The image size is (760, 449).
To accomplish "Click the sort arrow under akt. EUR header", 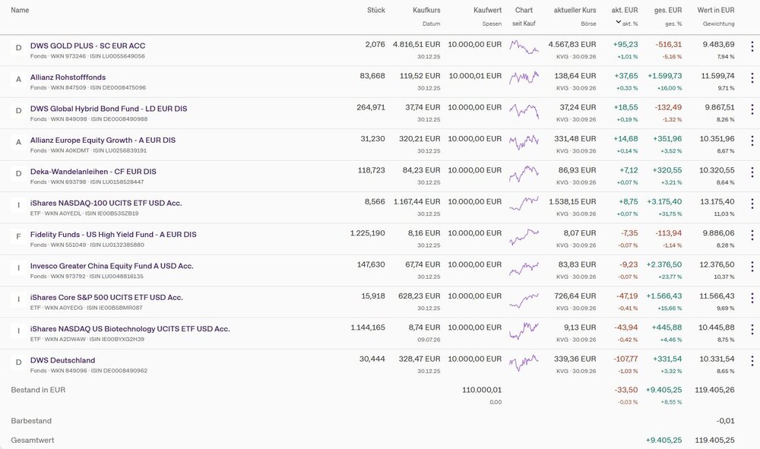I will pos(618,22).
